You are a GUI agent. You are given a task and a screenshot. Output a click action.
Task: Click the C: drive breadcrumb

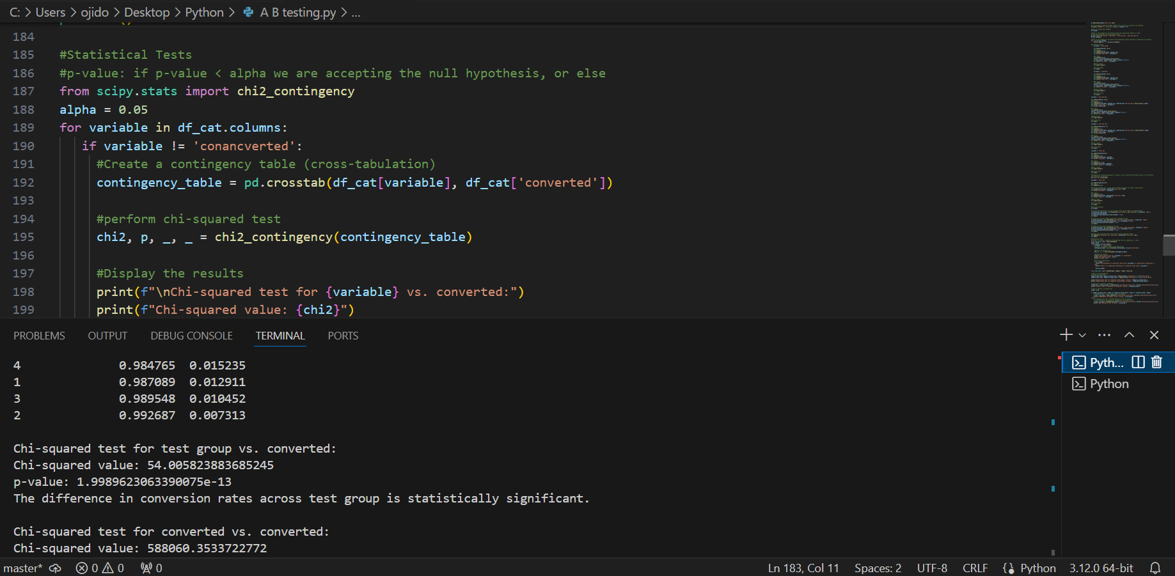tap(15, 12)
